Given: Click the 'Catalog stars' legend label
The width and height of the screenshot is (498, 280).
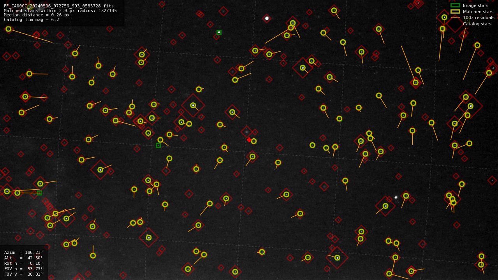Looking at the screenshot, I should (477, 24).
